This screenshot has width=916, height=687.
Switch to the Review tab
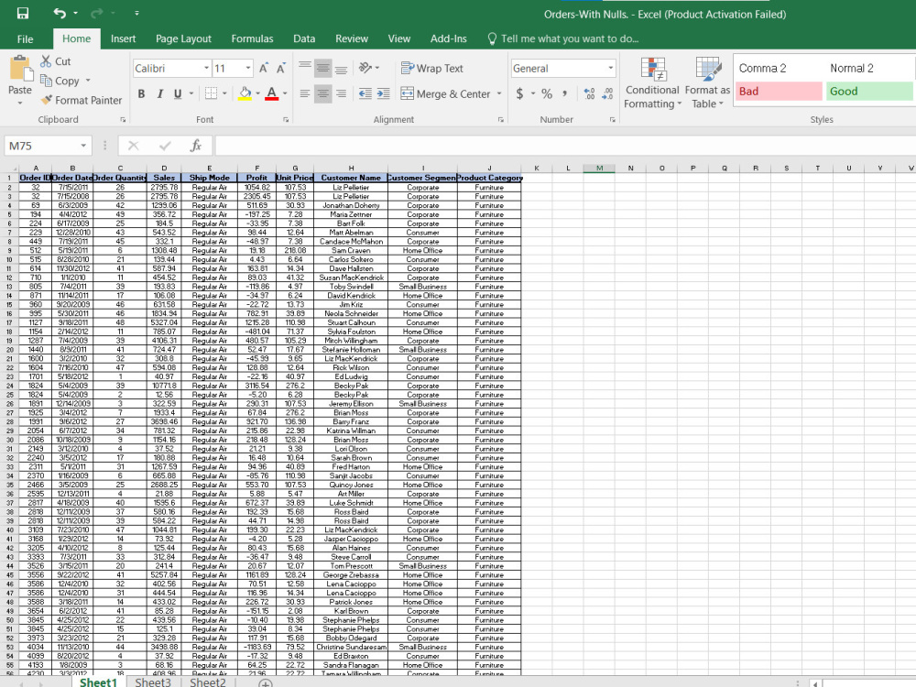352,39
